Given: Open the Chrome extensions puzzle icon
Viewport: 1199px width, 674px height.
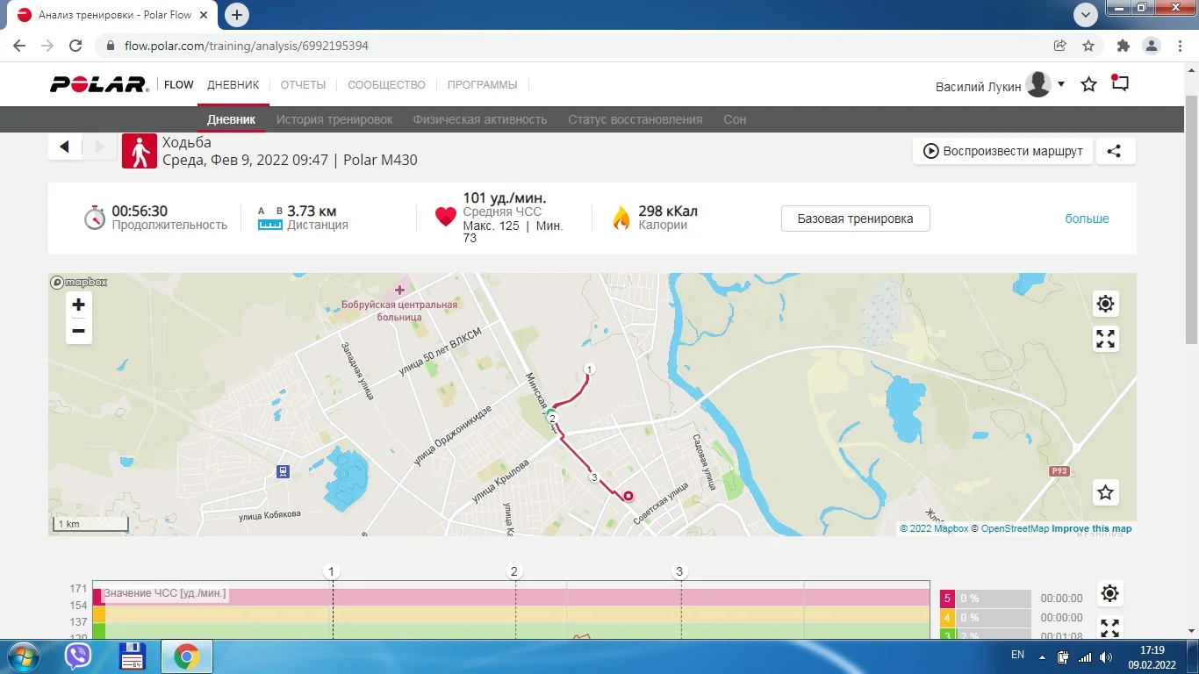Looking at the screenshot, I should click(1124, 46).
